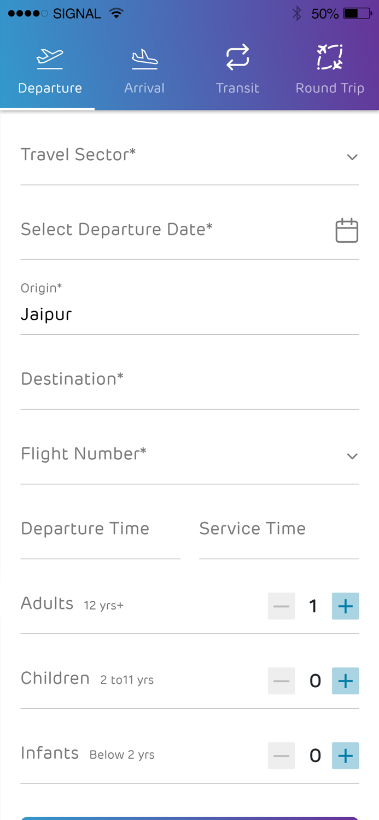Increase the Infants count
The height and width of the screenshot is (820, 379).
pos(345,755)
